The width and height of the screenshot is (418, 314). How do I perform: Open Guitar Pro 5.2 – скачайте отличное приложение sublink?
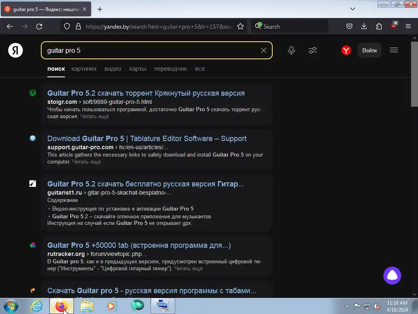coord(132,217)
